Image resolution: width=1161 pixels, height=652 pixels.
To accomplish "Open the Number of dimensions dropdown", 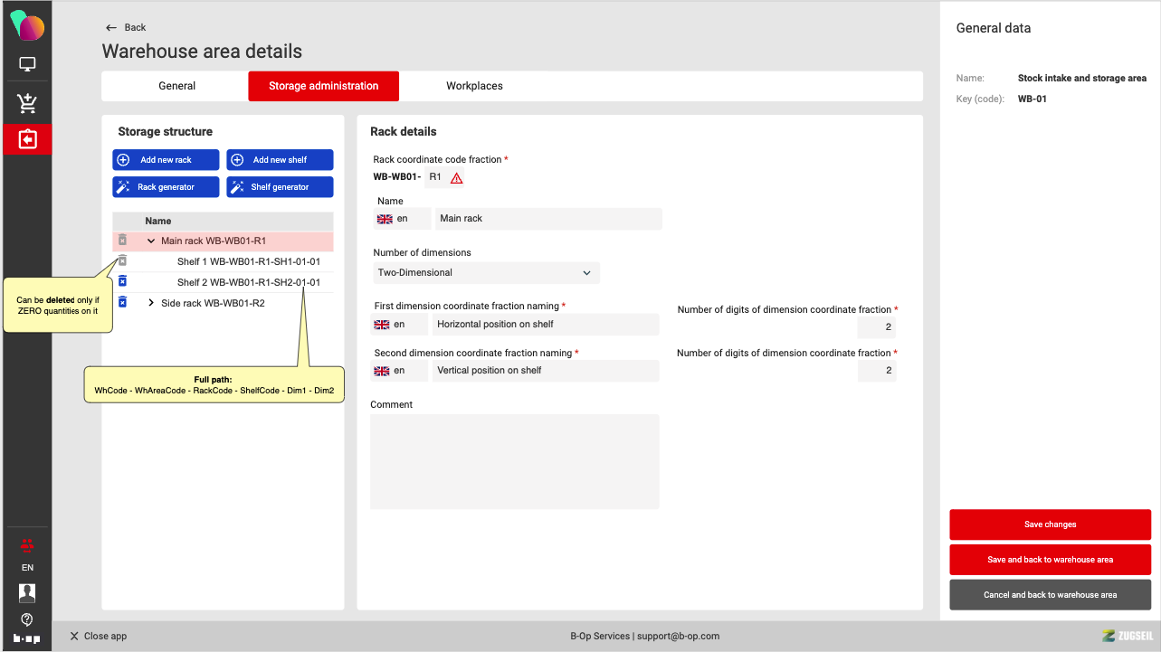I will tap(486, 272).
